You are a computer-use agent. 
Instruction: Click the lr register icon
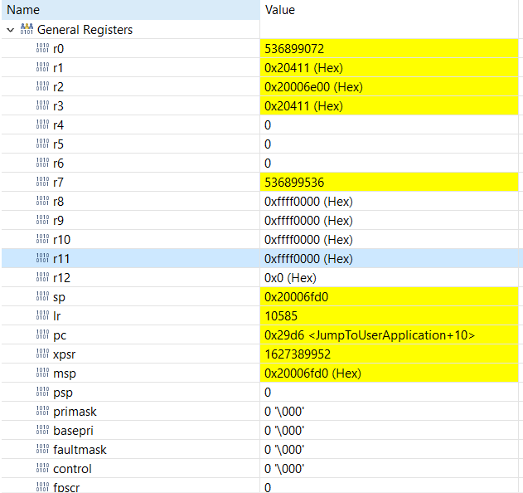pos(43,316)
